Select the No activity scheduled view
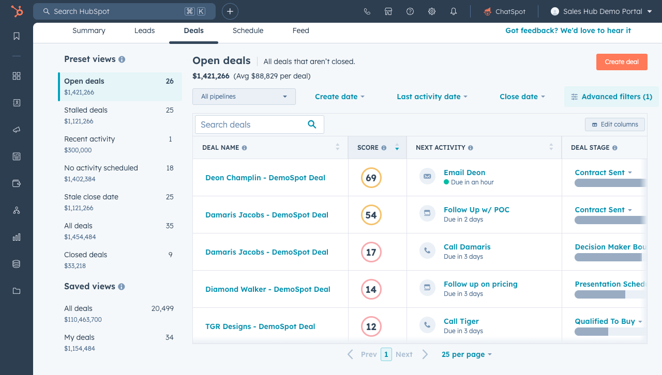This screenshot has height=375, width=662. pos(120,173)
